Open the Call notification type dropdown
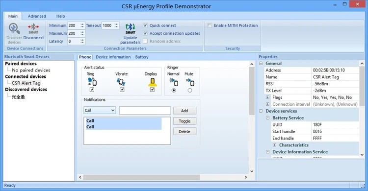The width and height of the screenshot is (368, 191). (100, 110)
